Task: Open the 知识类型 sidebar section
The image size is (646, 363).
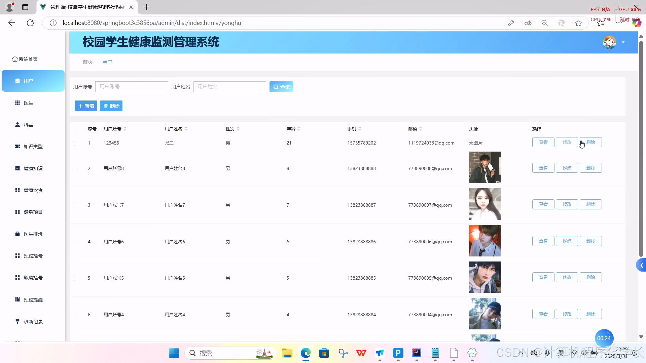Action: pyautogui.click(x=33, y=146)
